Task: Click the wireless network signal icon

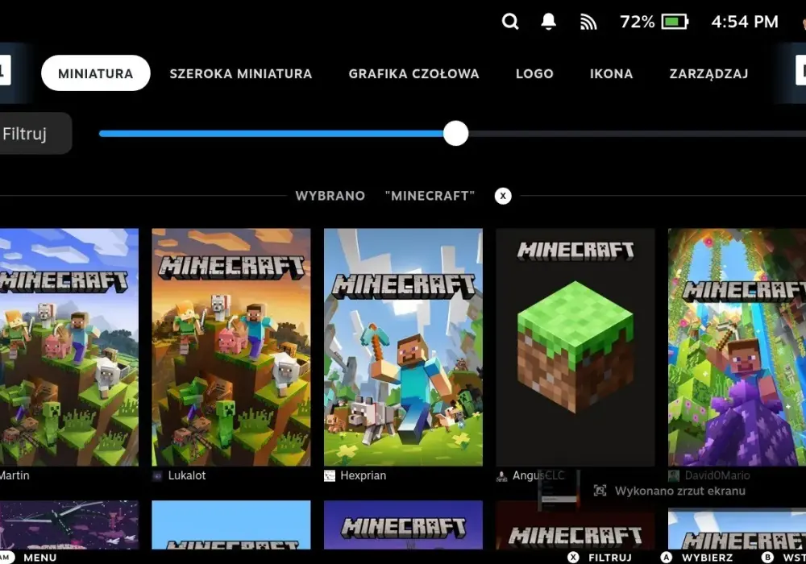Action: click(x=588, y=22)
